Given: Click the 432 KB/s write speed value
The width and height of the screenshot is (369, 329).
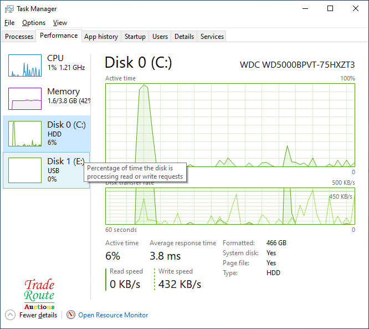Looking at the screenshot, I should pyautogui.click(x=180, y=284).
